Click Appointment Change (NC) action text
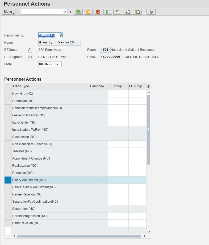This screenshot has height=245, width=209. tap(31, 158)
